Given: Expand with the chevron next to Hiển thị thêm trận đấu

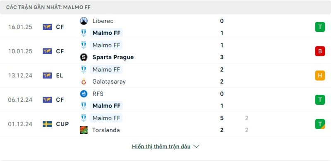Looking at the screenshot, I should point(196,147).
